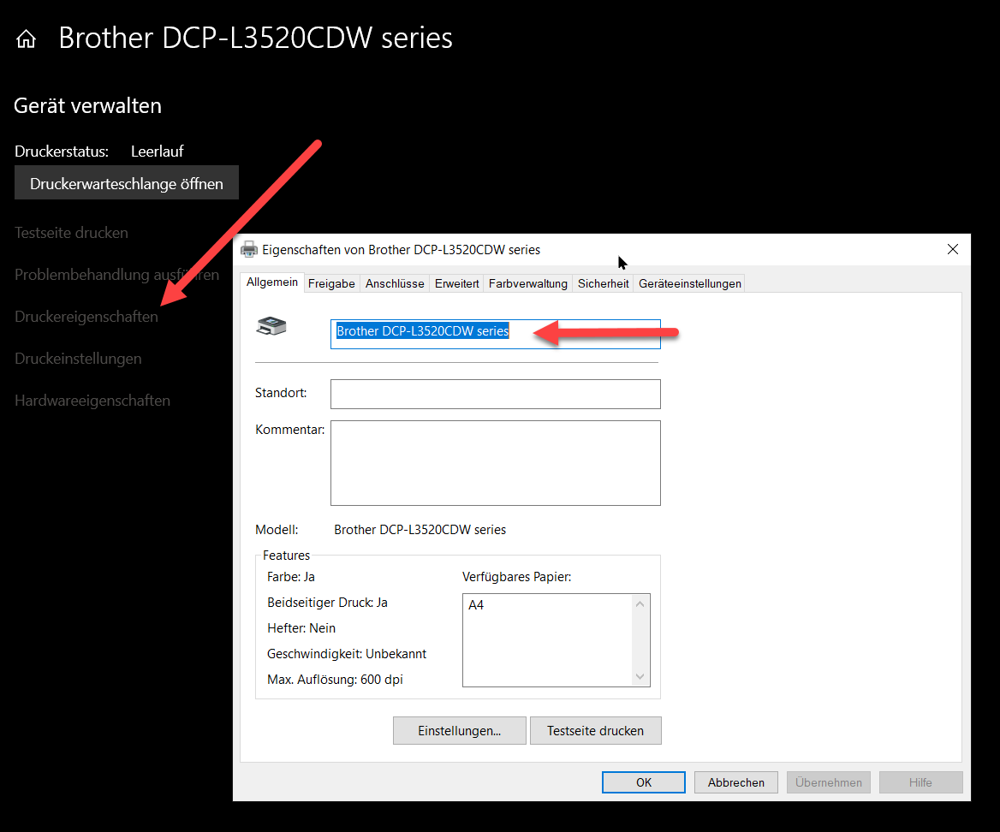Click the printer name input field
Screen dimensions: 1000x832
point(496,334)
